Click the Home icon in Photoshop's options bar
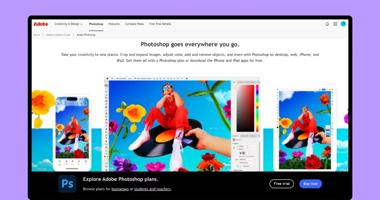Screen dimensions: 380x200 (107, 78)
